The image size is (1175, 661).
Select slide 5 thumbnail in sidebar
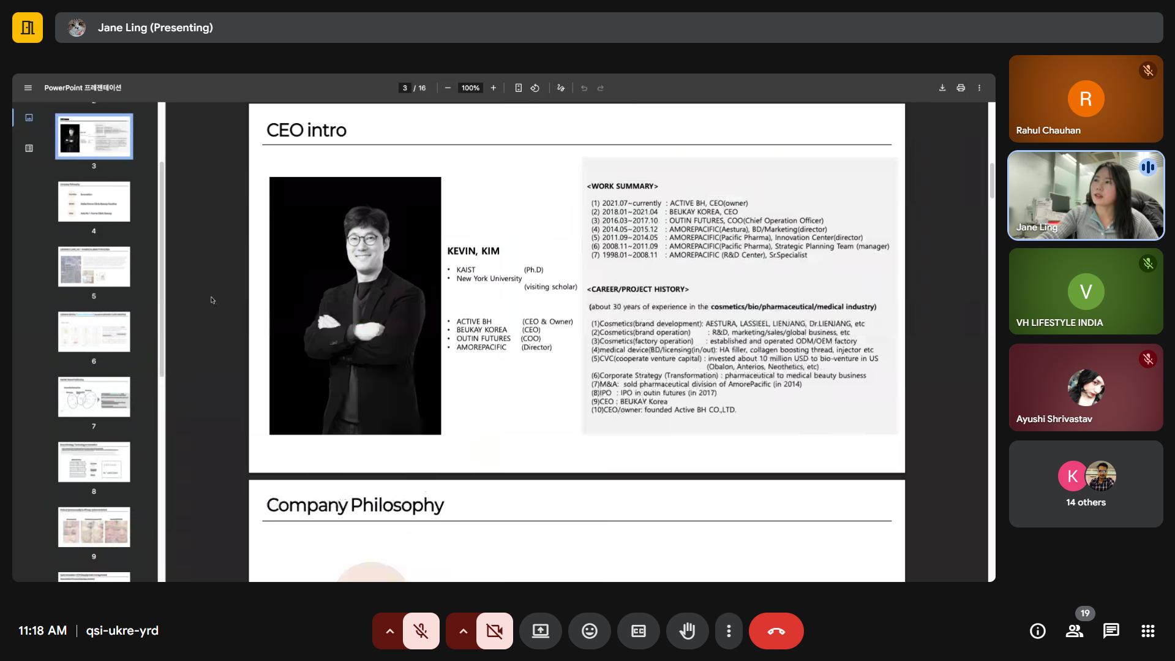tap(94, 266)
